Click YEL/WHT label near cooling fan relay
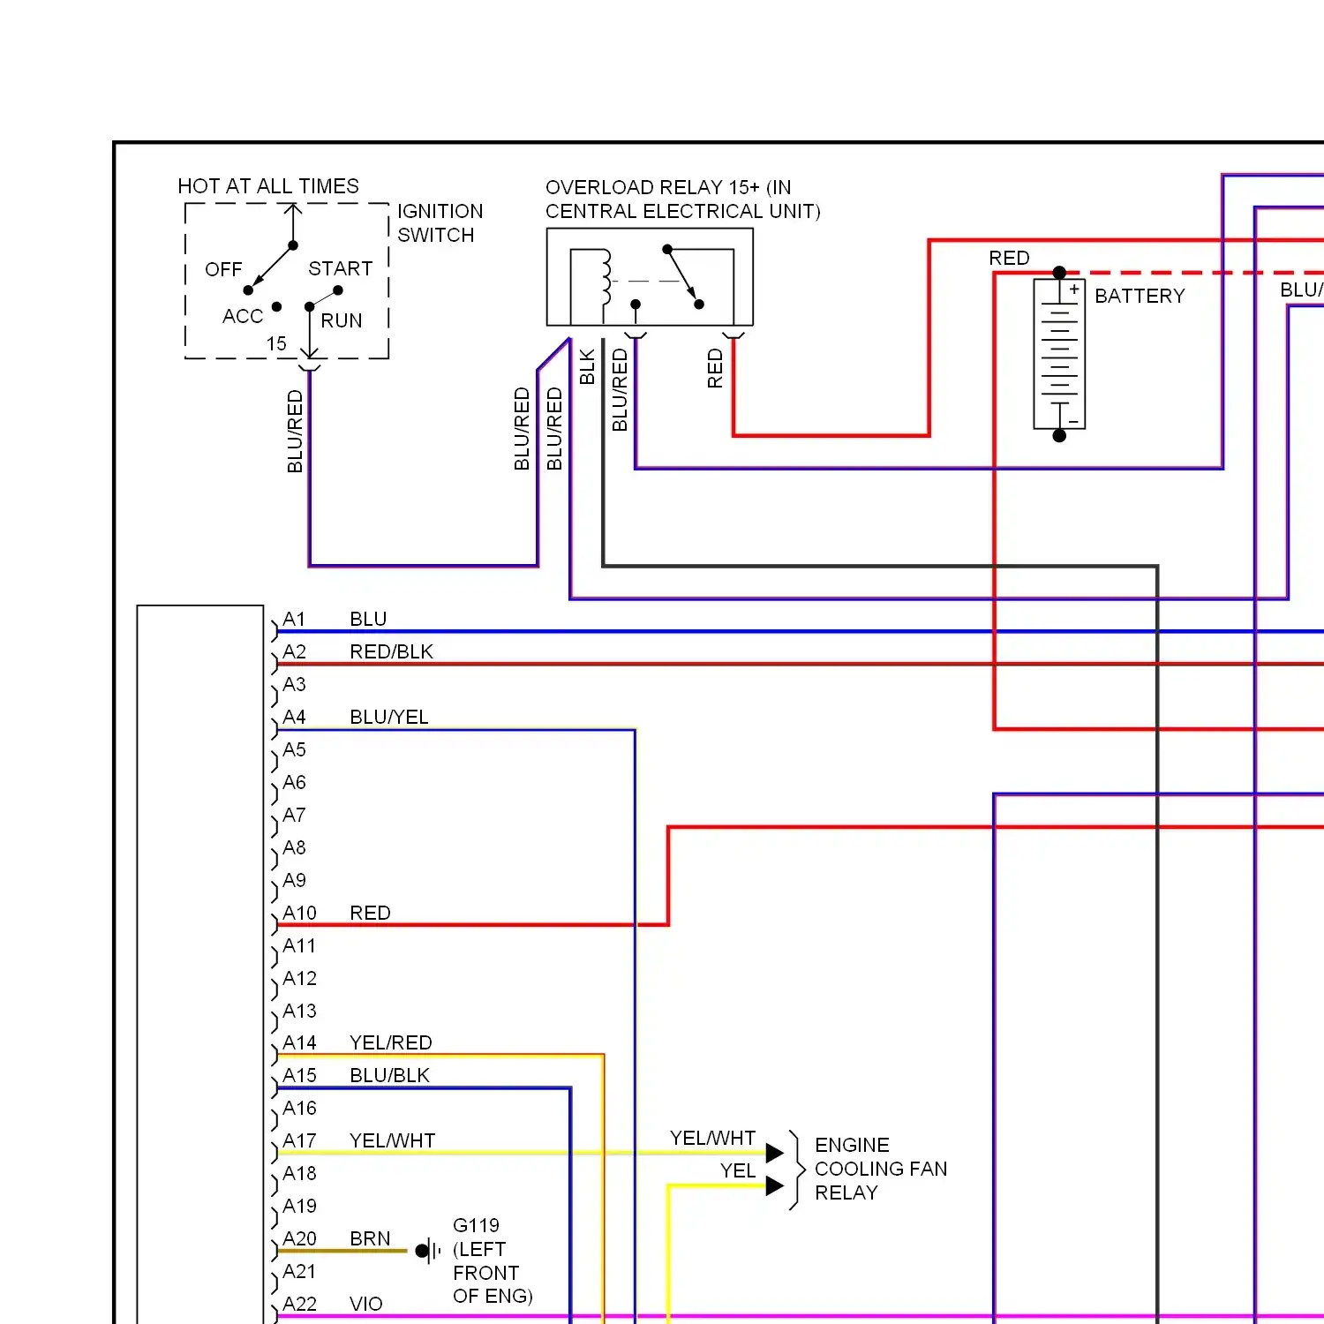 (x=712, y=1138)
